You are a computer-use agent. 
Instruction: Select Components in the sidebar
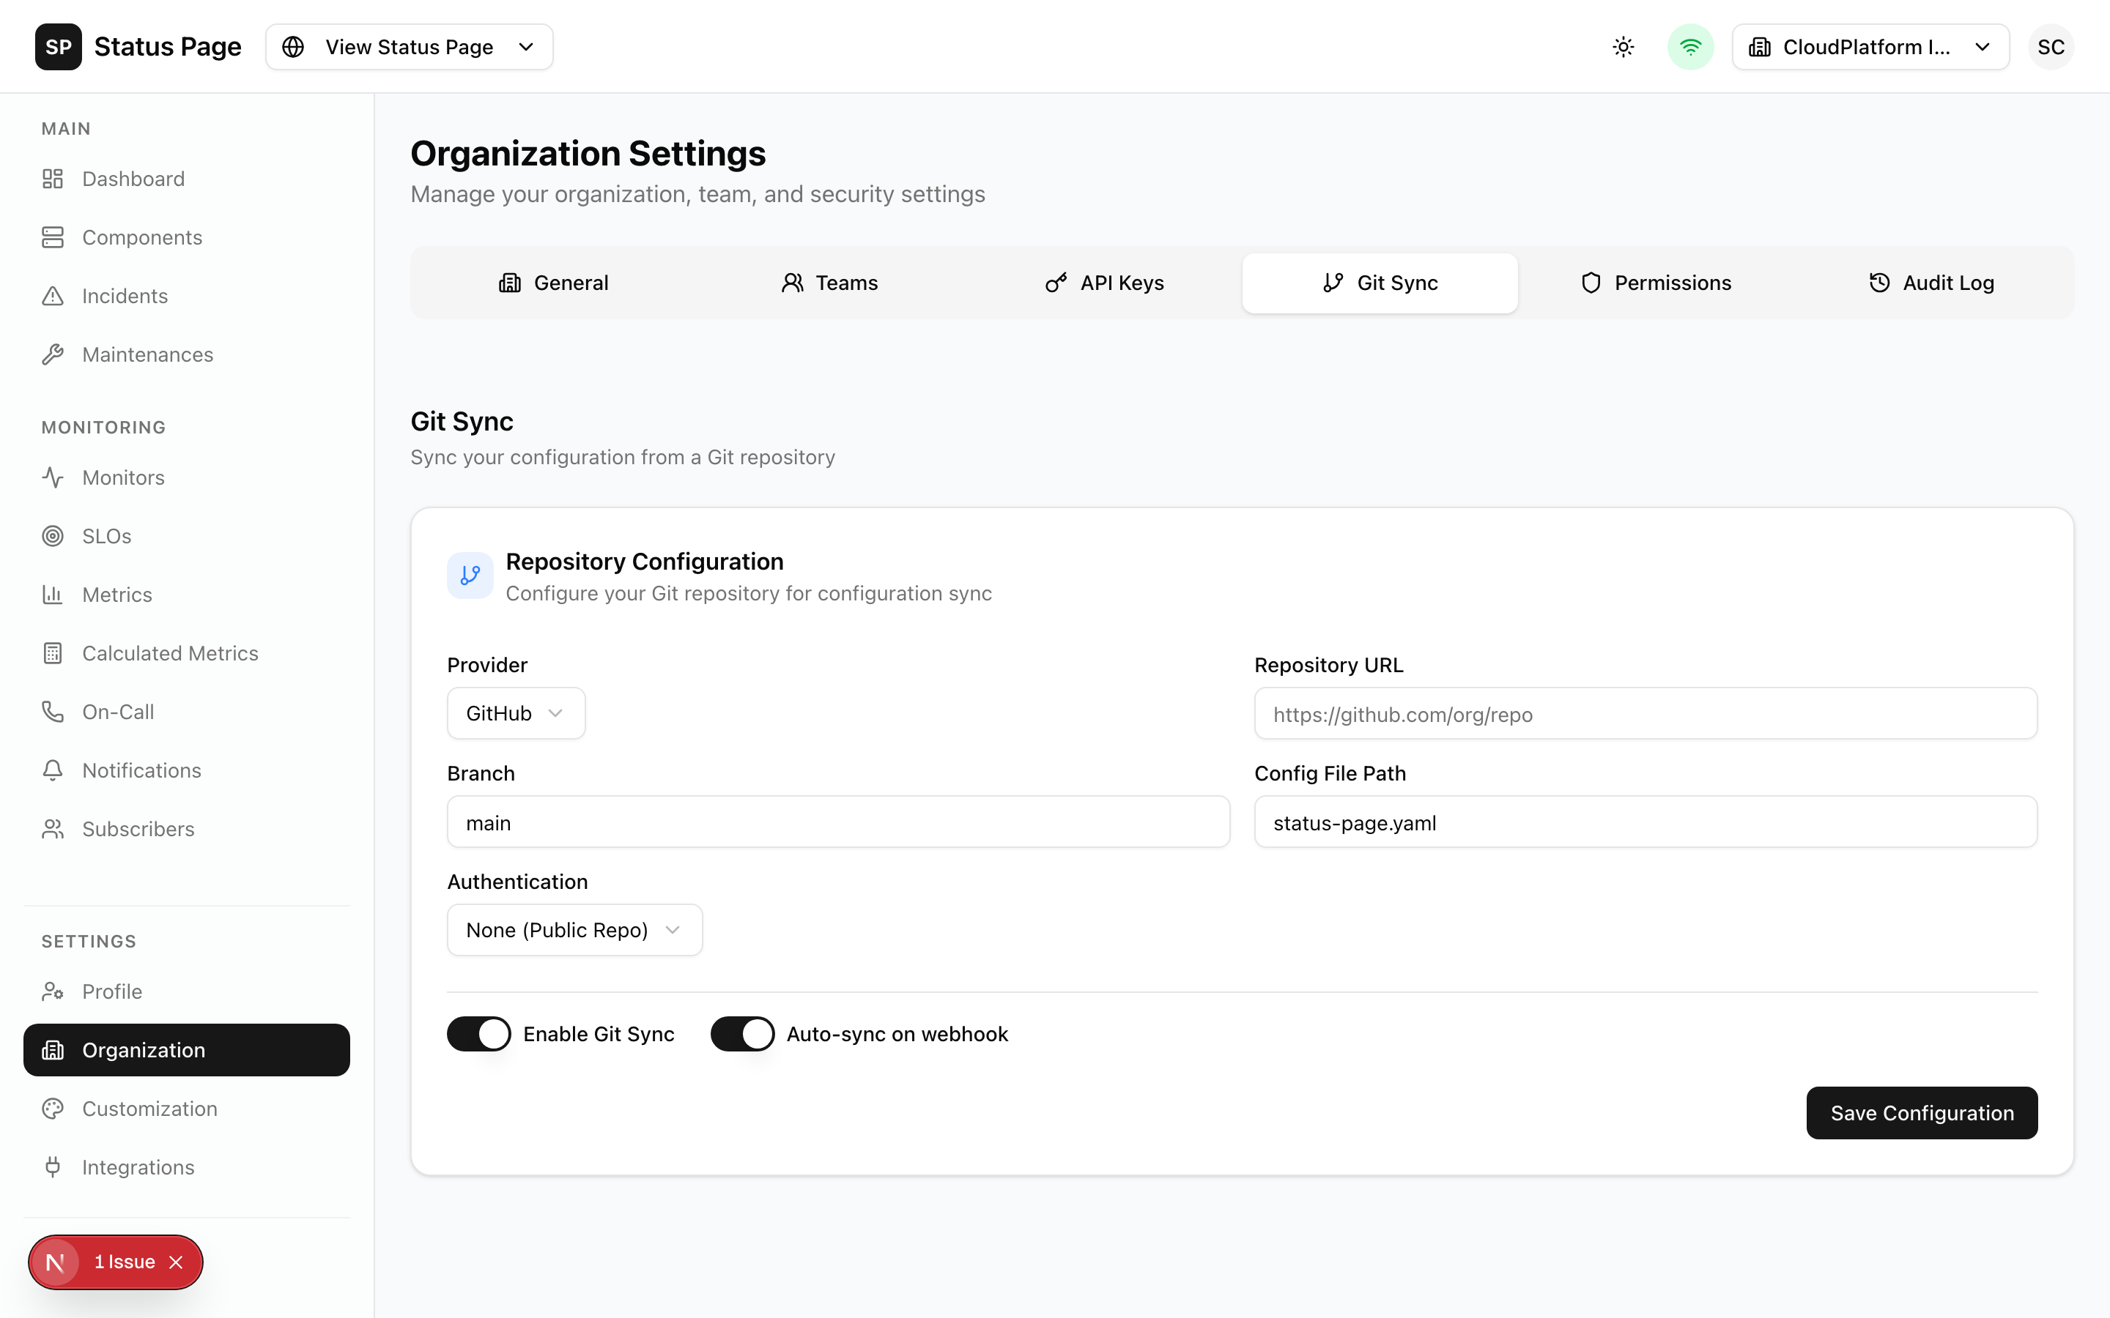click(142, 237)
